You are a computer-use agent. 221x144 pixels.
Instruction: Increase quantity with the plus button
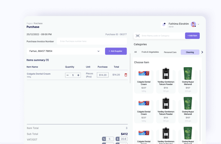[78, 75]
